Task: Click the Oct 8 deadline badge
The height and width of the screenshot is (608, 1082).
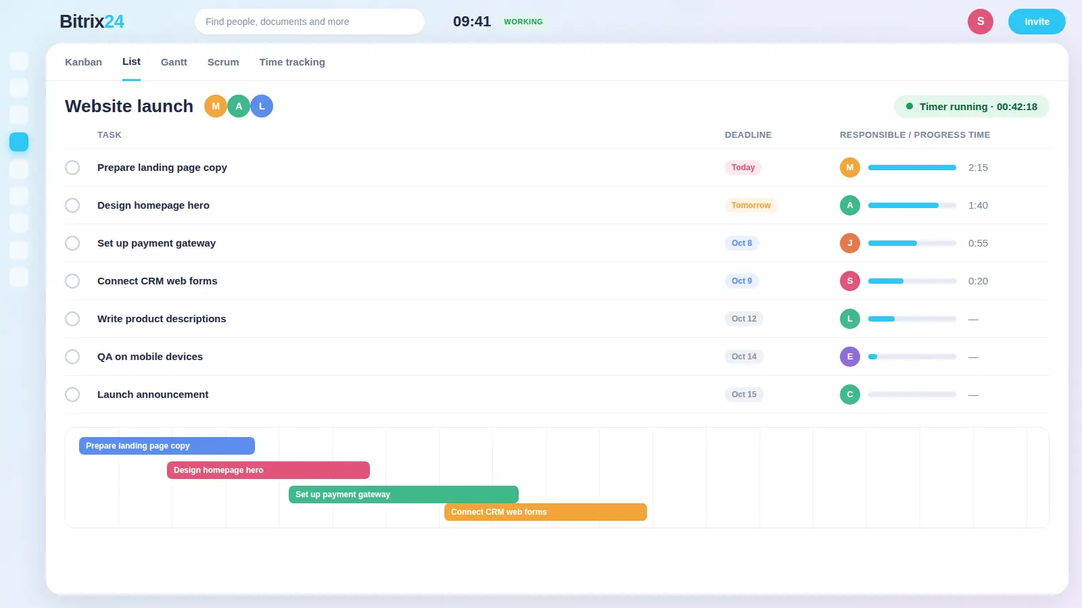Action: (x=742, y=243)
